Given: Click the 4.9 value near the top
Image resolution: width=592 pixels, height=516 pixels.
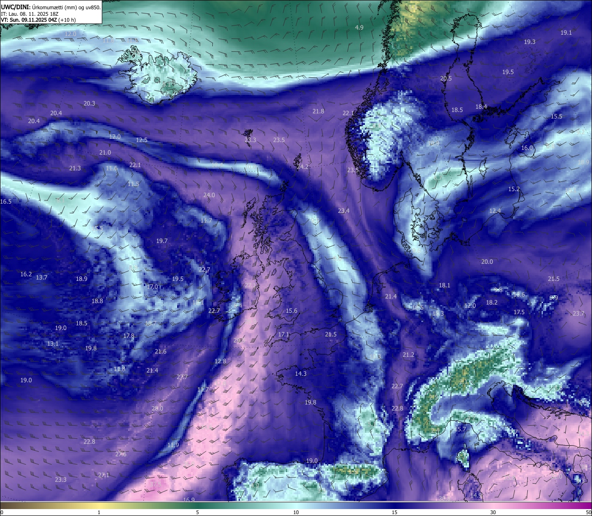Looking at the screenshot, I should (x=359, y=28).
